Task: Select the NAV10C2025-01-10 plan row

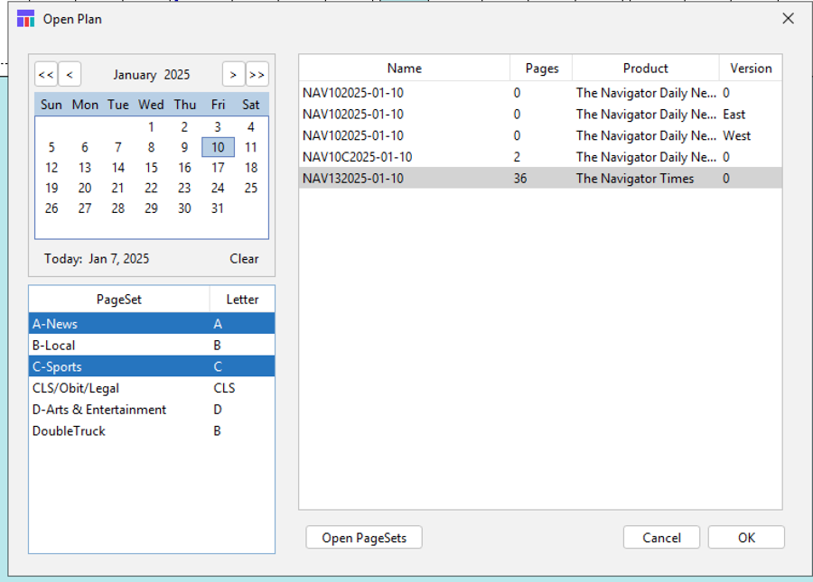Action: click(358, 157)
